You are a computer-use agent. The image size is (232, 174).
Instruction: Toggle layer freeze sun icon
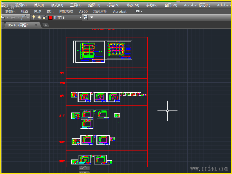click(x=39, y=17)
